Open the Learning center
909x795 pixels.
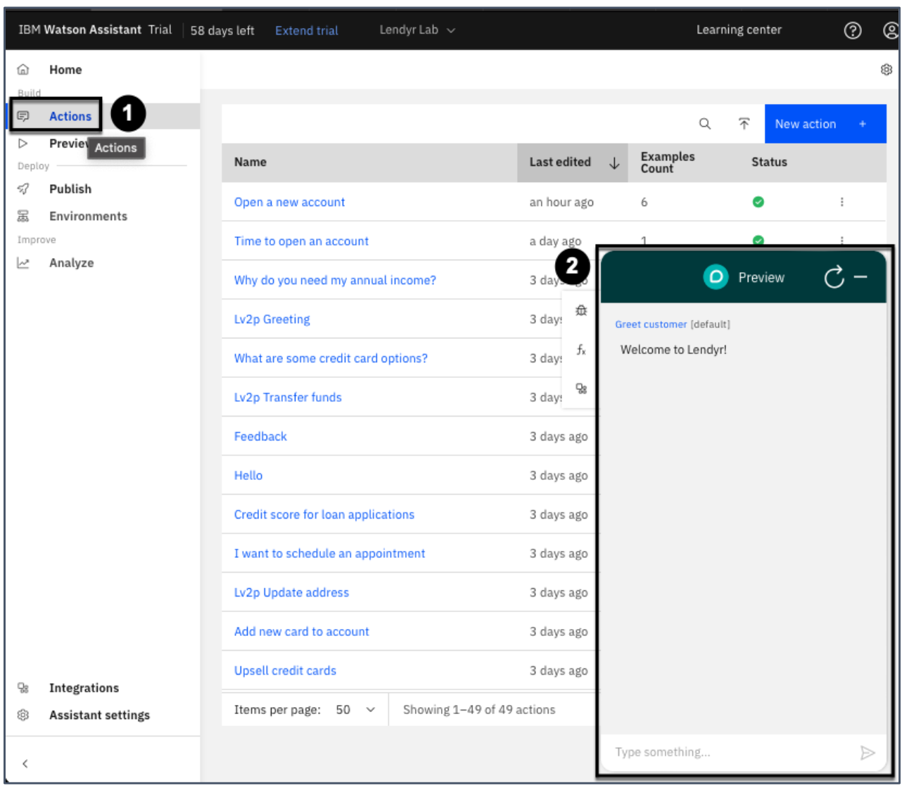coord(739,30)
